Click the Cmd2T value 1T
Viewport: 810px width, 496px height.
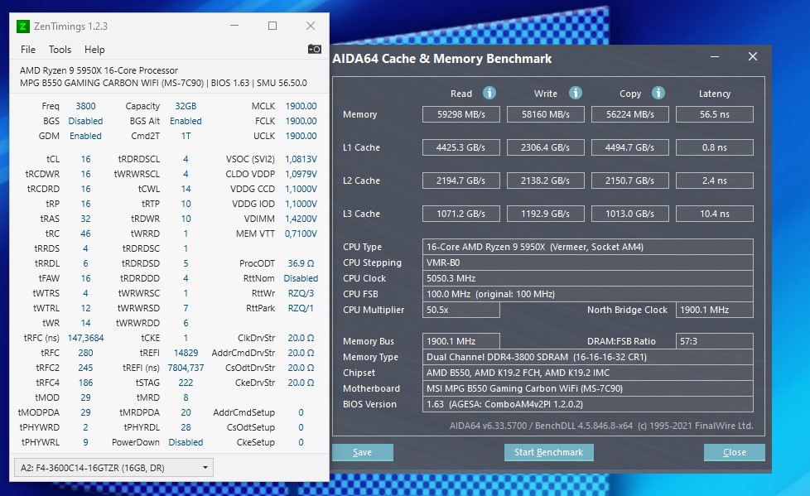tap(186, 136)
